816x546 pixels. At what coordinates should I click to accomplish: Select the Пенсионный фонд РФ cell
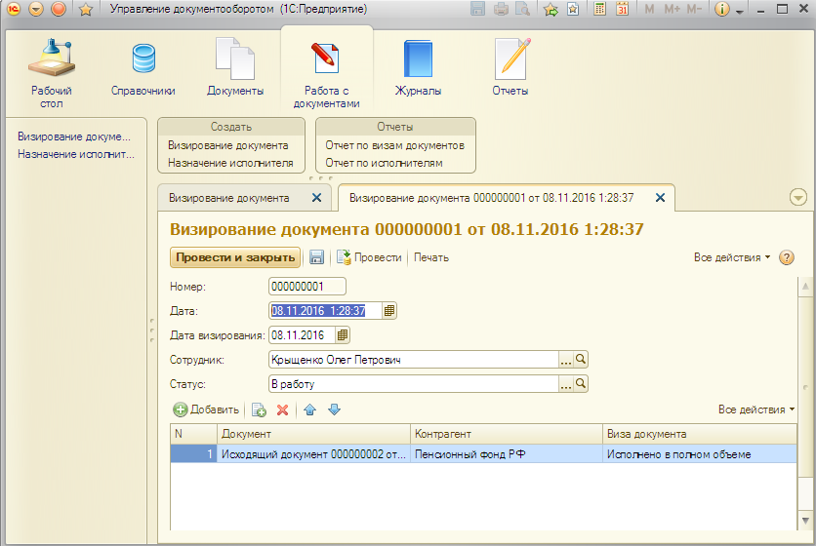tap(507, 454)
